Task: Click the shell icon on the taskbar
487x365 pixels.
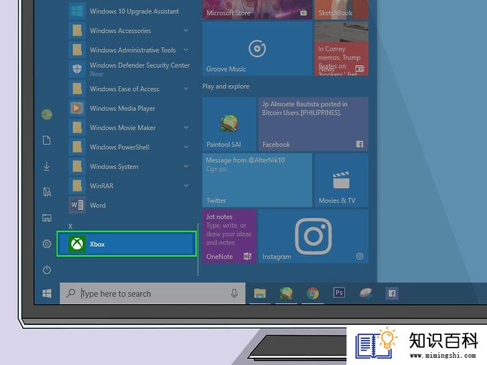Action: pyautogui.click(x=366, y=293)
